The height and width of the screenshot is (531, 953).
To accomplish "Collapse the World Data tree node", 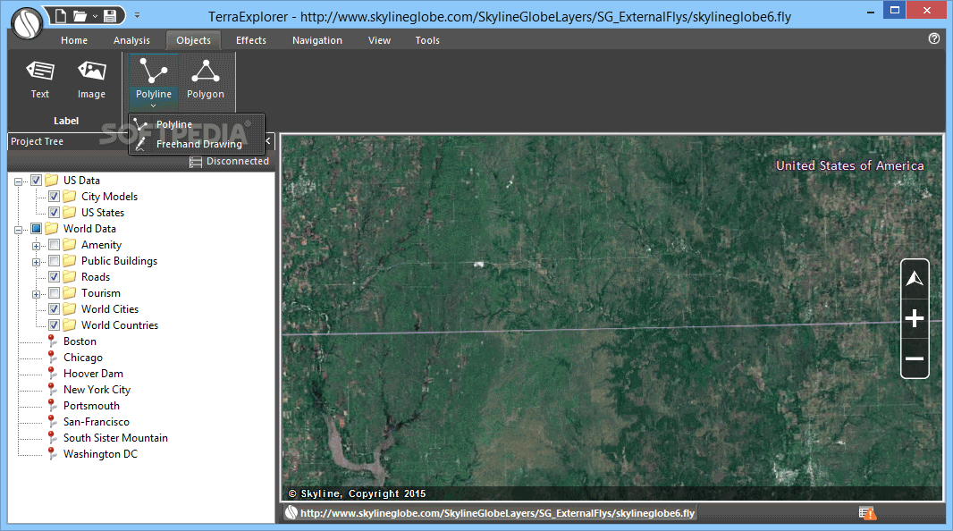I will 18,230.
